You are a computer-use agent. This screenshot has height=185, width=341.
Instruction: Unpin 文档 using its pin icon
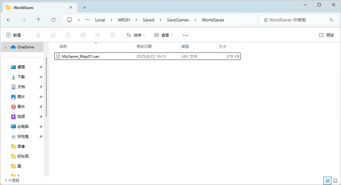(x=41, y=87)
